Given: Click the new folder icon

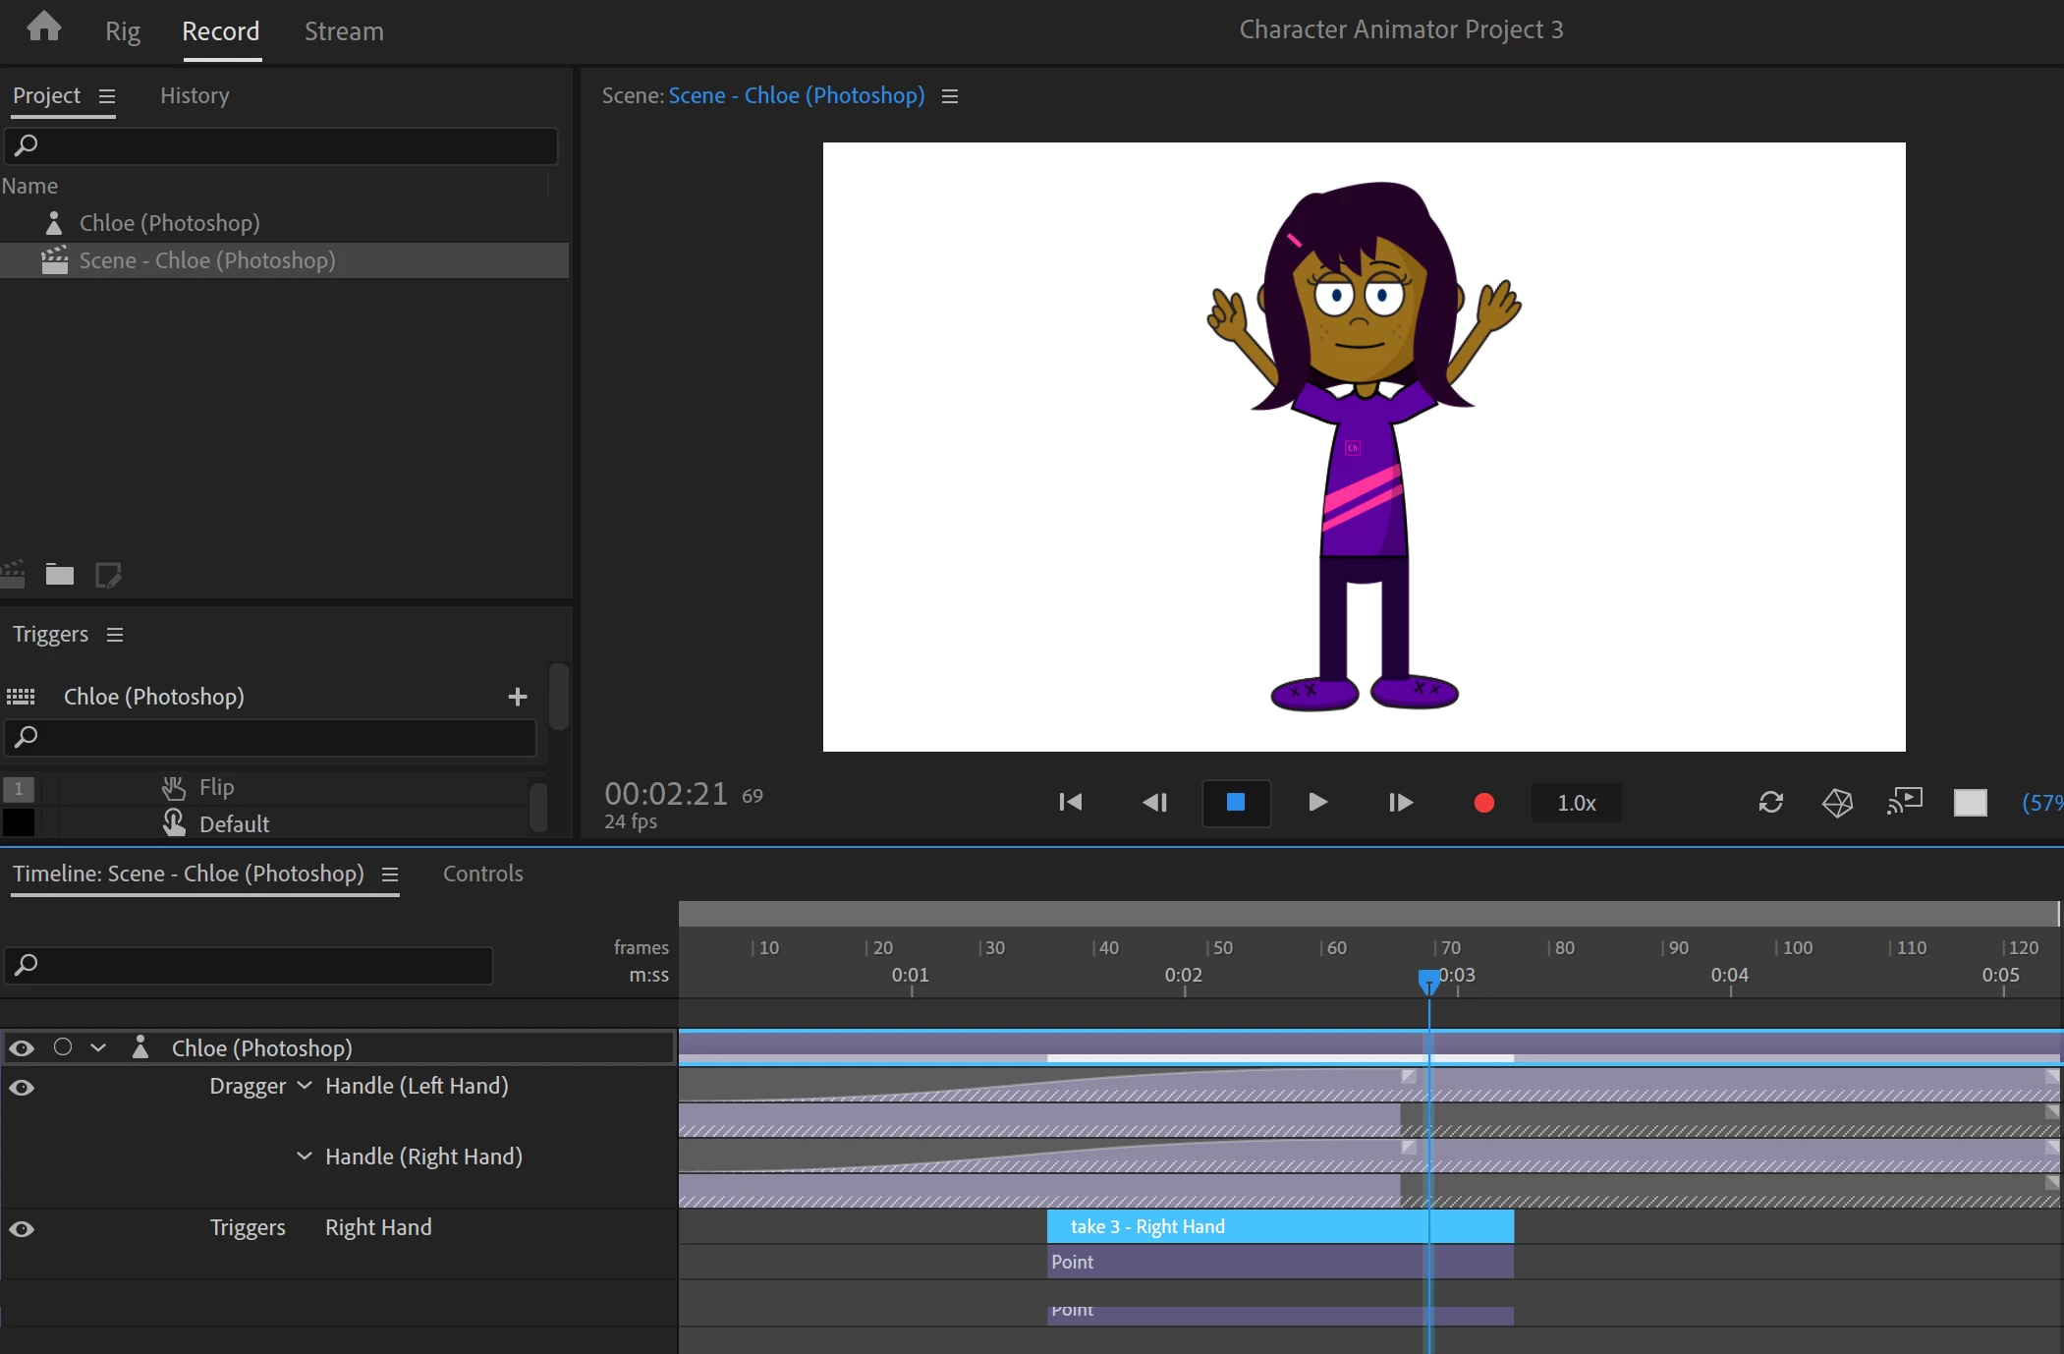Looking at the screenshot, I should (x=60, y=575).
